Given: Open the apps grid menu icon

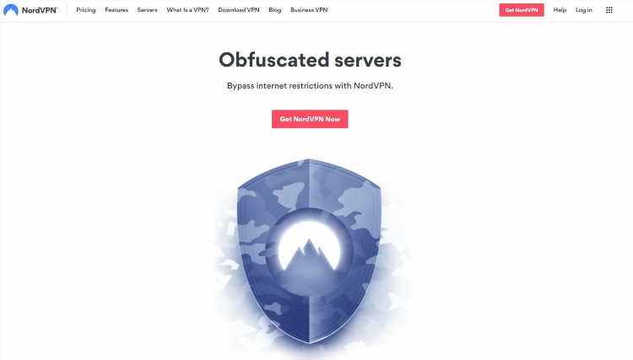Looking at the screenshot, I should coord(609,10).
